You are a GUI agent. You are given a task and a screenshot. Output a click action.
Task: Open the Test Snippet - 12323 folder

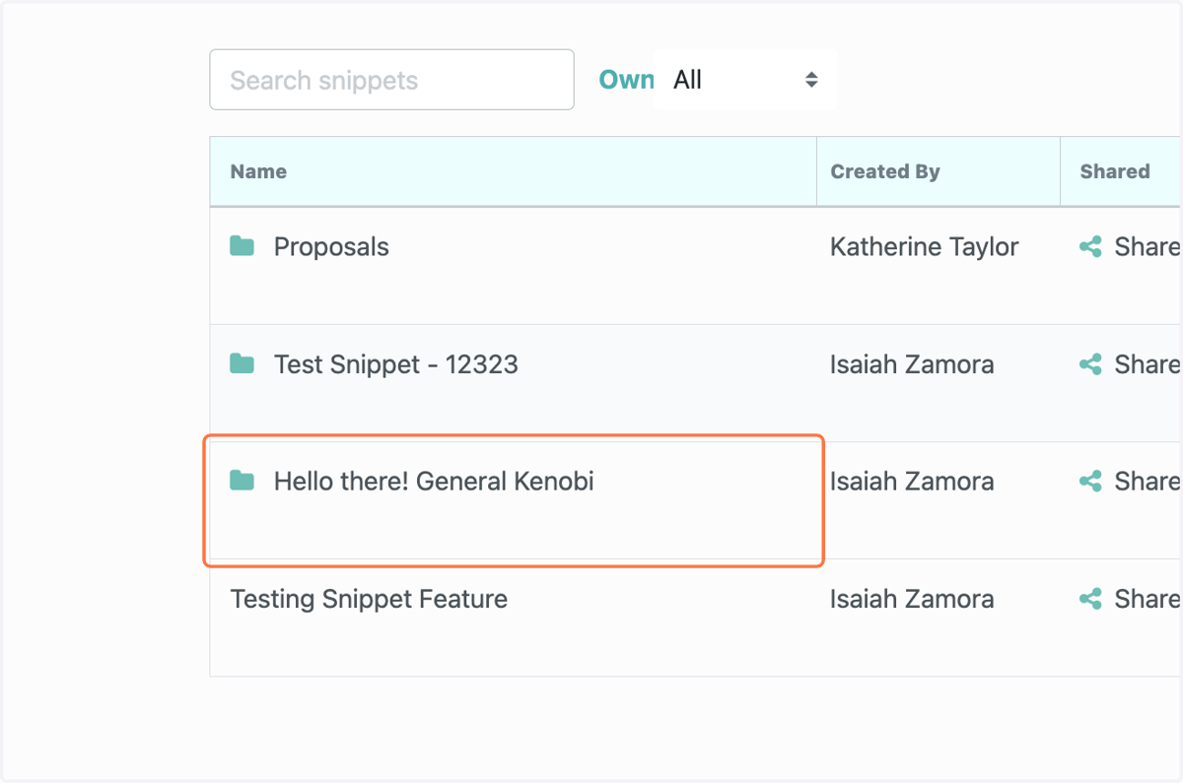(396, 364)
